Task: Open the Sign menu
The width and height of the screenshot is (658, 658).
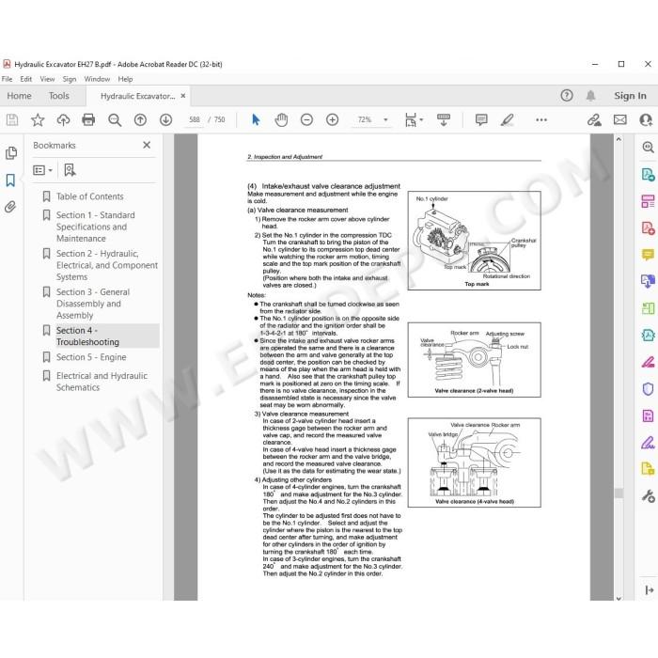Action: 70,79
